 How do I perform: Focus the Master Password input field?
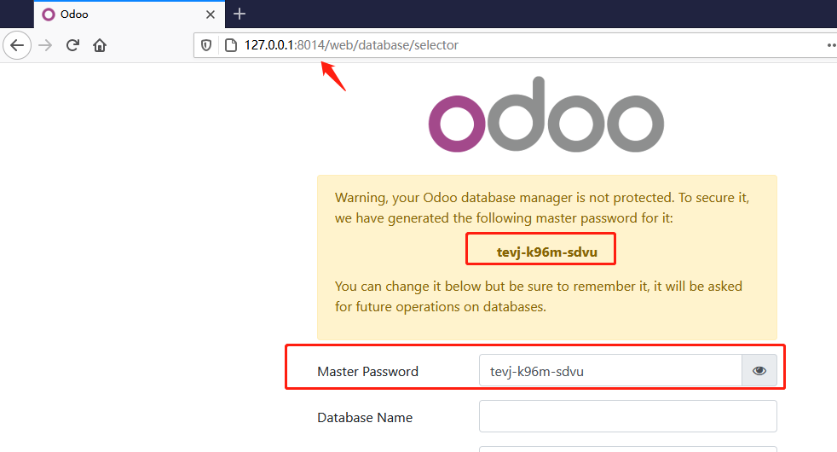click(x=610, y=371)
